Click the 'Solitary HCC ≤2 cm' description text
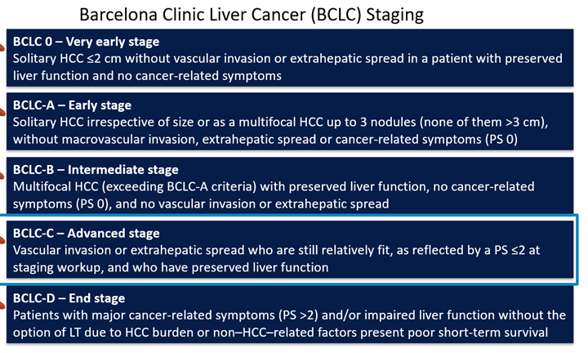Viewport: 588px width, 353px height. [67, 59]
